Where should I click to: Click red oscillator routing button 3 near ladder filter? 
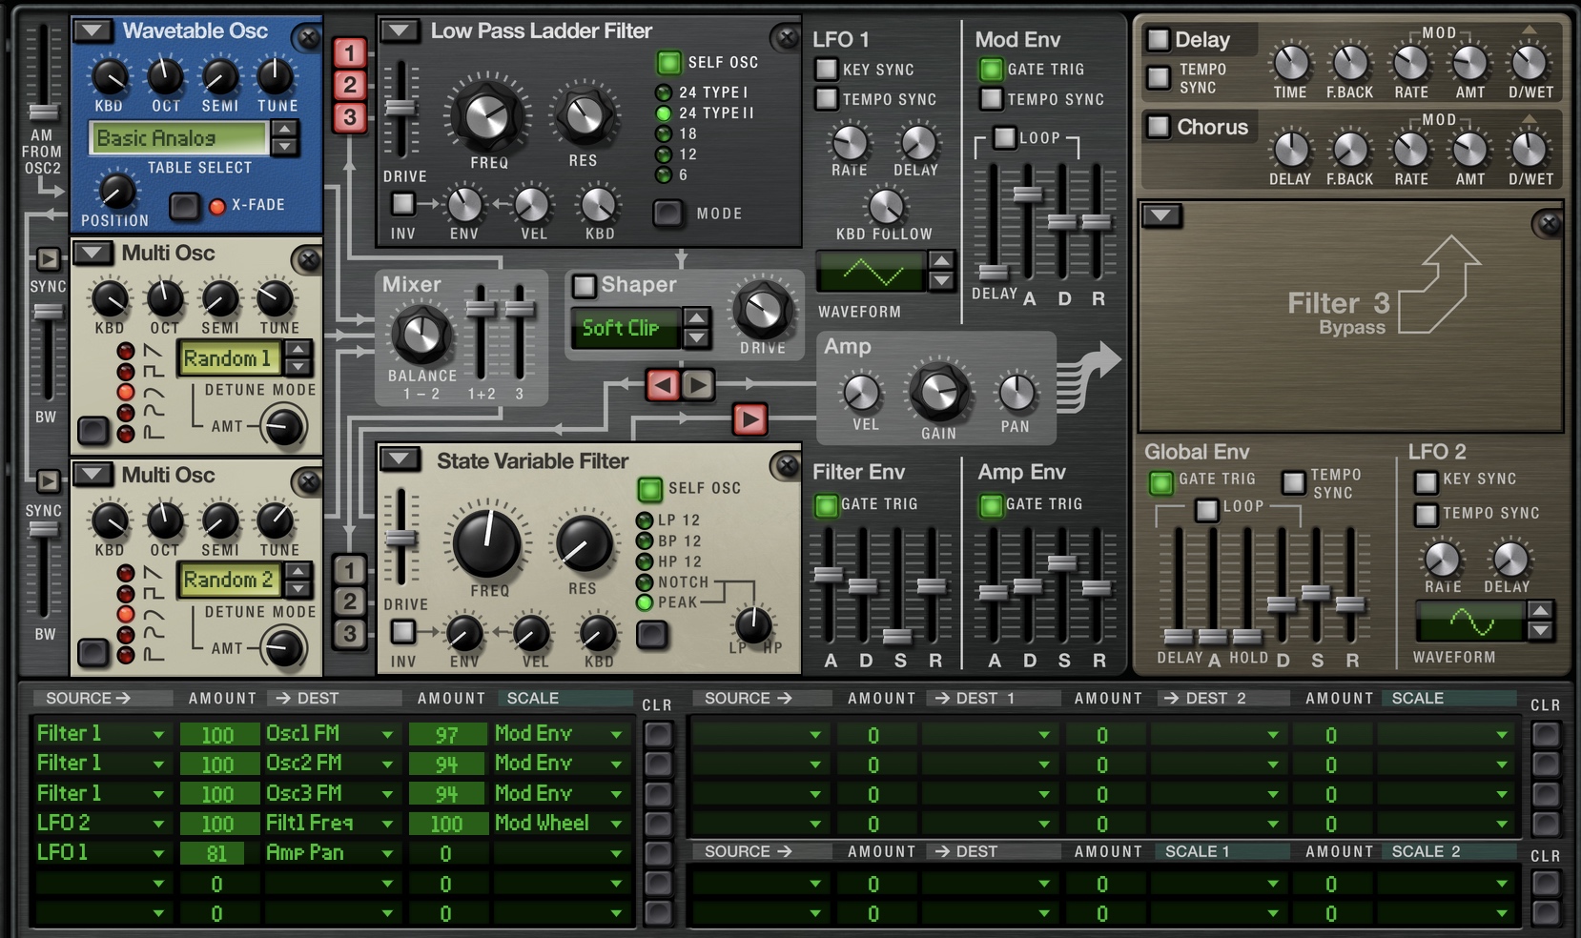click(350, 117)
